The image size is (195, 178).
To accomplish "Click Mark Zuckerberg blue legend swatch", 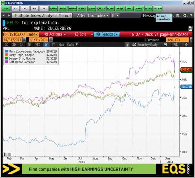I will [x=6, y=51].
